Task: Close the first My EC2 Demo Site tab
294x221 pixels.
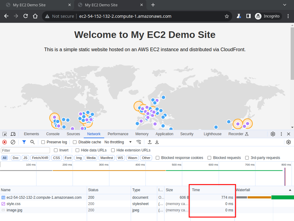Action: 70,5
